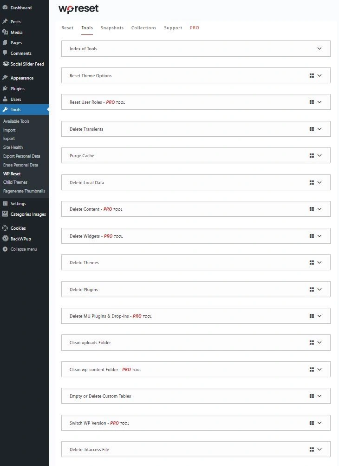The width and height of the screenshot is (339, 466).
Task: Switch to the Snapshots tab
Action: point(112,28)
